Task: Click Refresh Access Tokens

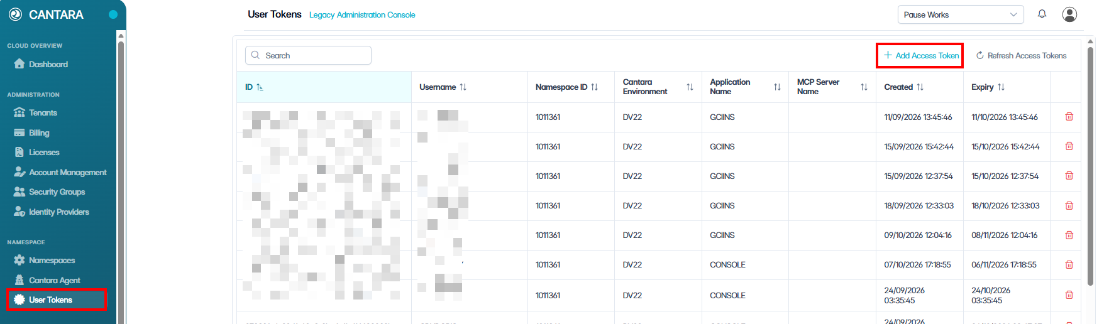Action: pos(1021,55)
